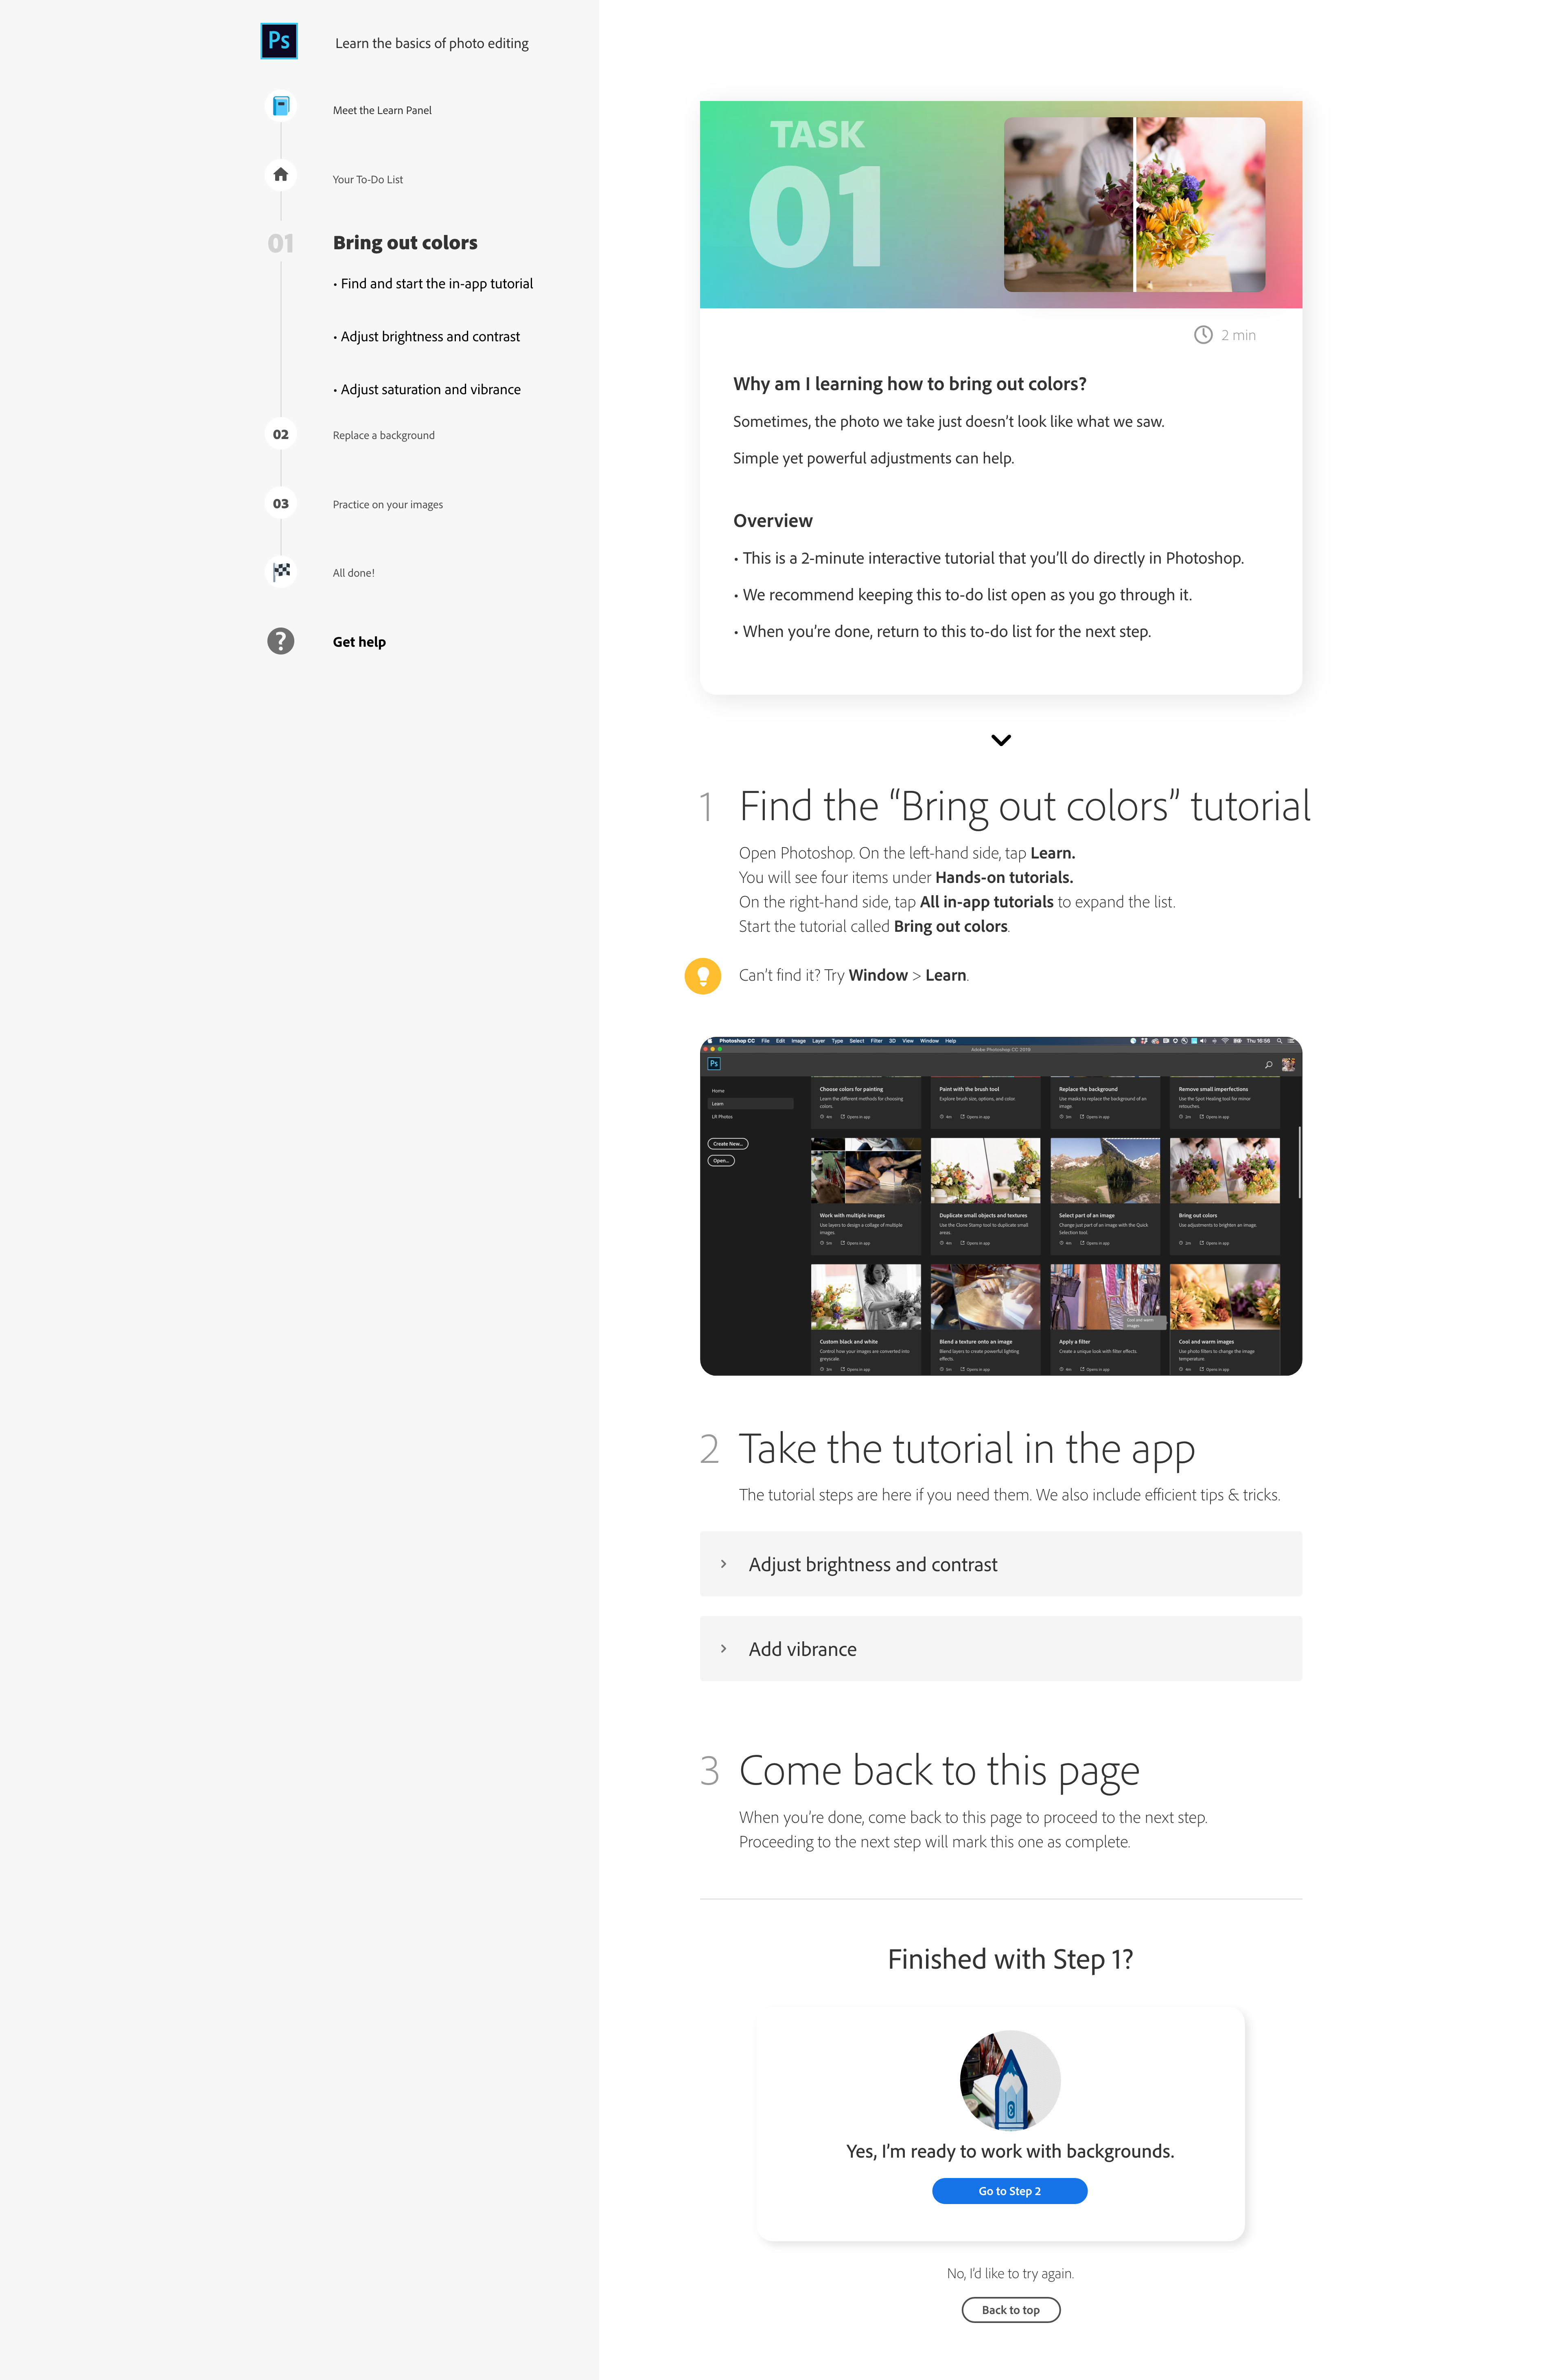Click the Window menu in screenshot menu bar
Viewport: 1563px width, 2380px height.
[x=929, y=1041]
